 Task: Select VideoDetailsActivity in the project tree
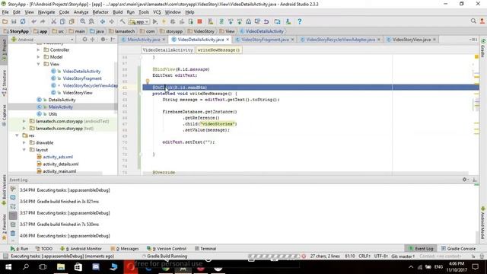pyautogui.click(x=81, y=71)
